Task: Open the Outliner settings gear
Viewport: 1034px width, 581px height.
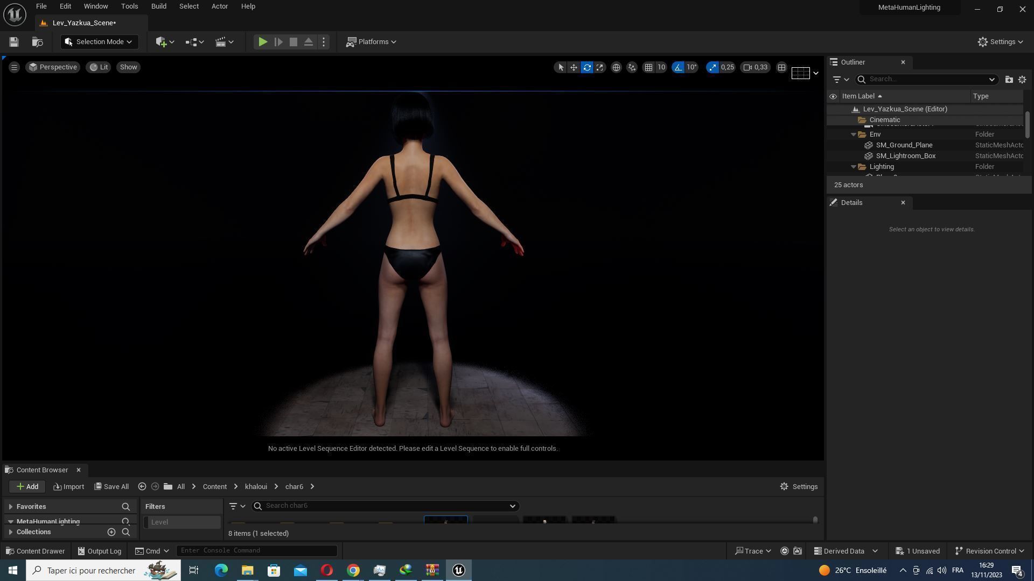Action: click(x=1022, y=80)
